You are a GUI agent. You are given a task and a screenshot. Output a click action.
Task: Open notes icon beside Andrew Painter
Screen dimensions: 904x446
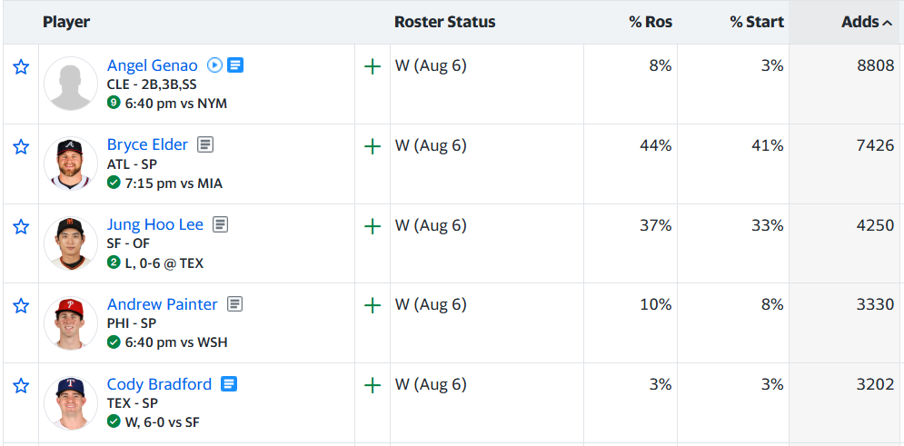coord(234,303)
